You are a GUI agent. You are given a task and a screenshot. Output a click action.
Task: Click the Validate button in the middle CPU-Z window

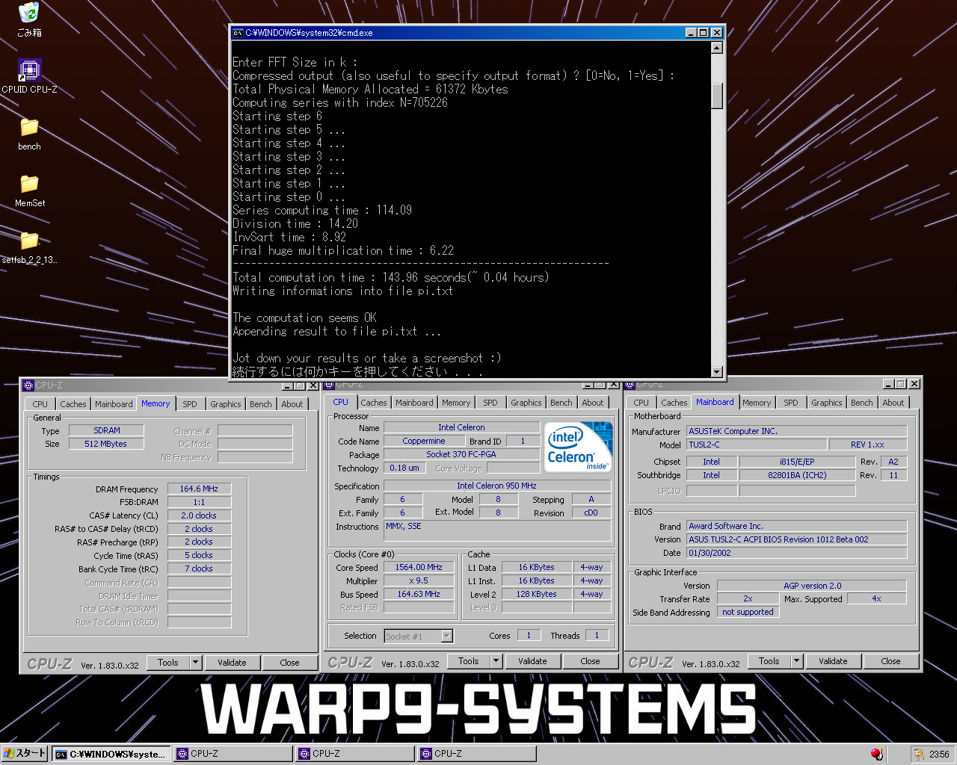(532, 661)
